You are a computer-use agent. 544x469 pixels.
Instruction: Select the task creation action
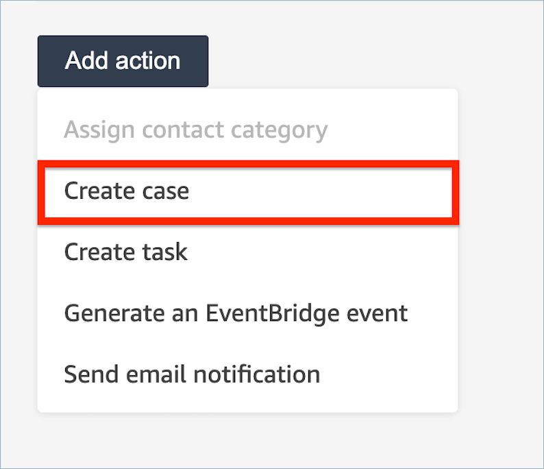126,252
